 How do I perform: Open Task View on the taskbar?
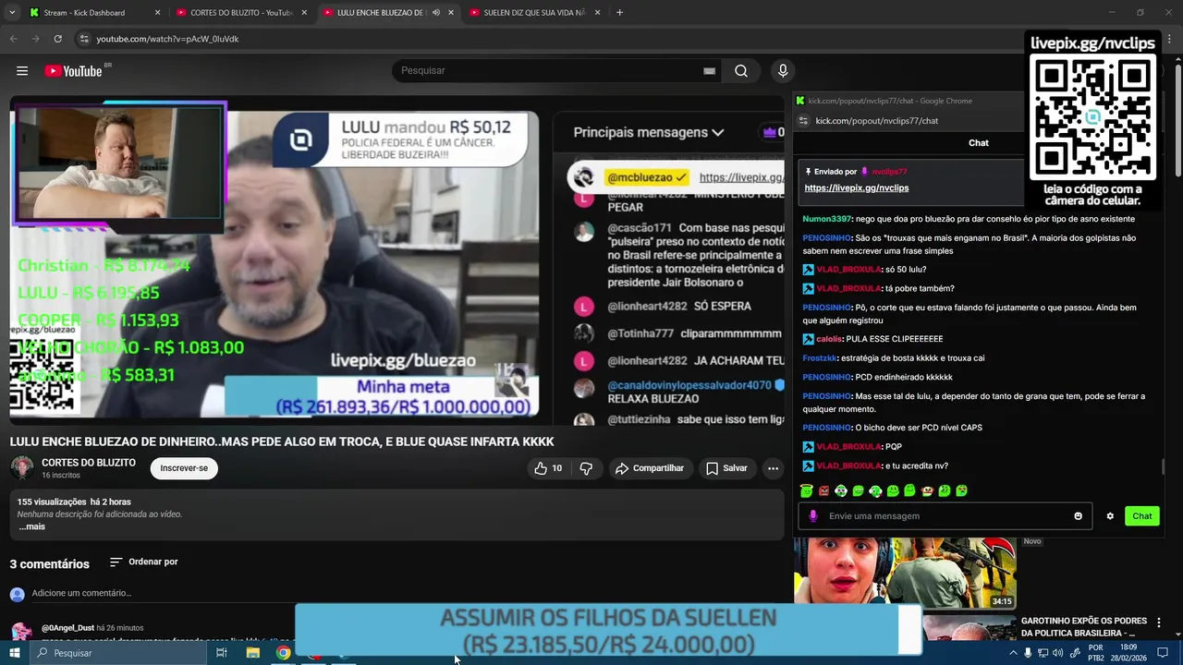(x=222, y=653)
